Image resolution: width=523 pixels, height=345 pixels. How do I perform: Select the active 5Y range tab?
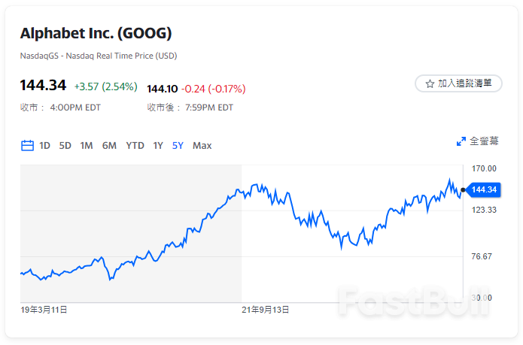(178, 146)
